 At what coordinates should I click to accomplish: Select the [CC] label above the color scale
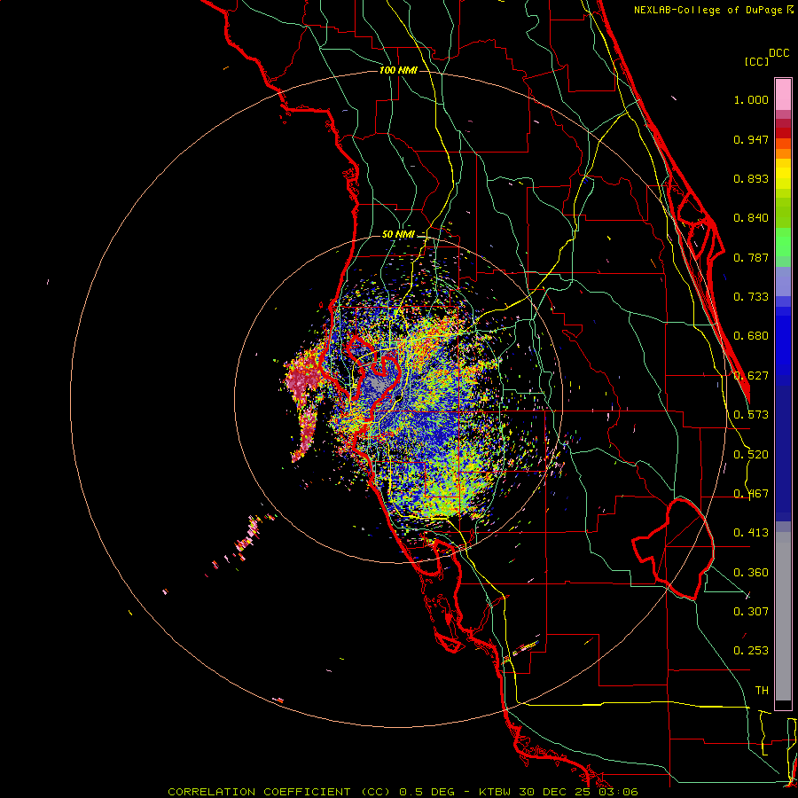tap(757, 61)
